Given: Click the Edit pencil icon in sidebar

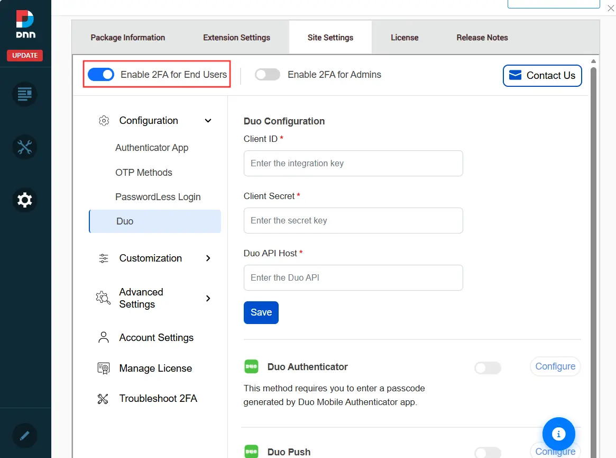Looking at the screenshot, I should (x=24, y=436).
